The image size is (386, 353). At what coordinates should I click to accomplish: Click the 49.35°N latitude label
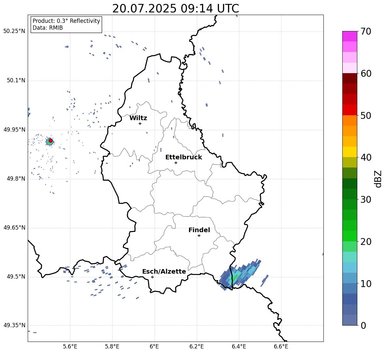14,325
